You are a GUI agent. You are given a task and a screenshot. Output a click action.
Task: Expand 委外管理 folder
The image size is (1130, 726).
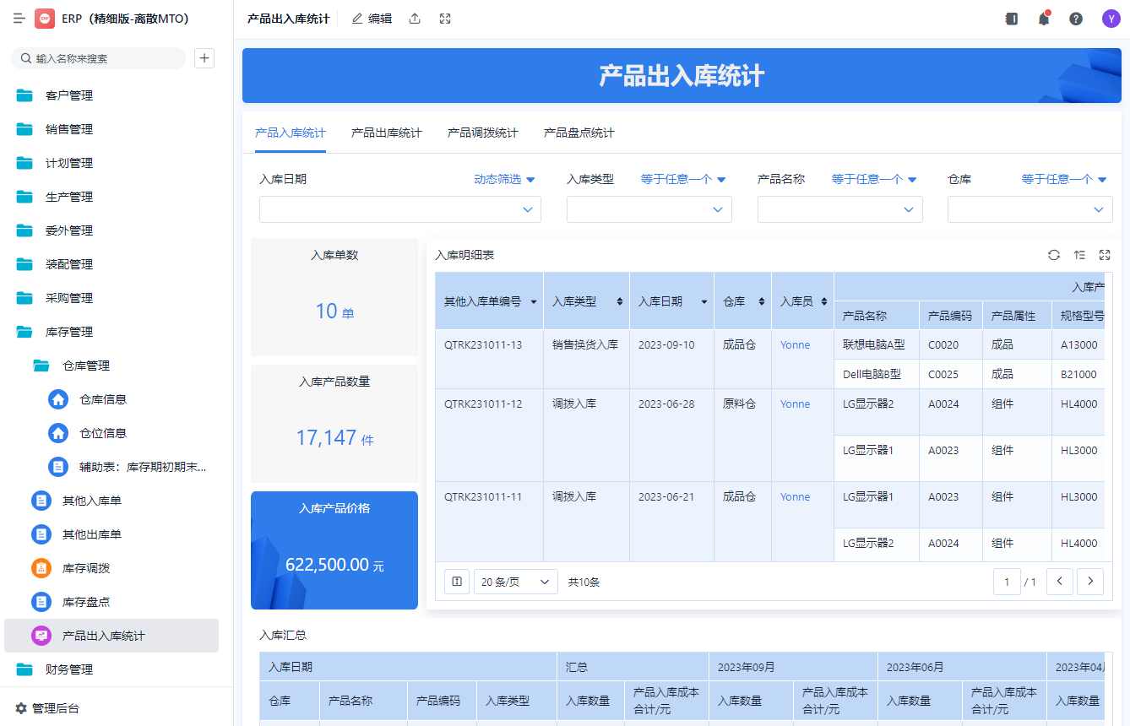111,230
